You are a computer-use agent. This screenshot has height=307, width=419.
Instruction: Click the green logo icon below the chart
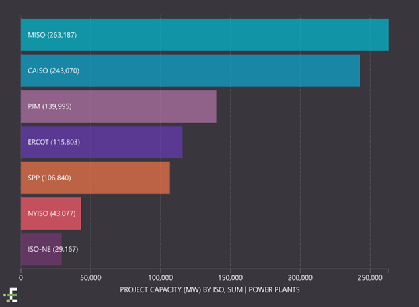pos(11,294)
